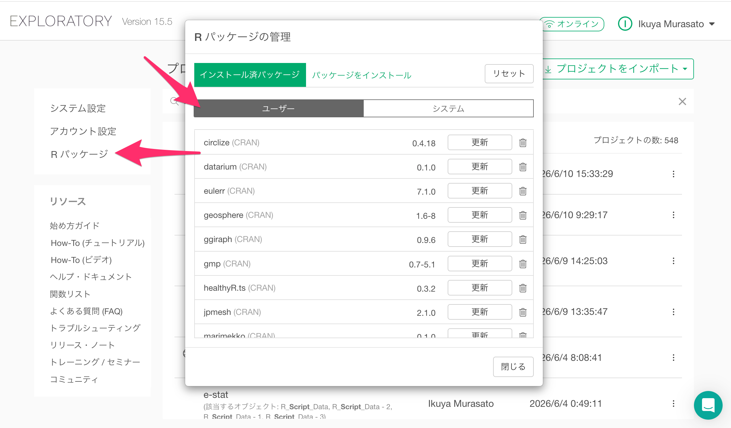The image size is (731, 428).
Task: Delete the datarium package via trash icon
Action: (x=523, y=167)
